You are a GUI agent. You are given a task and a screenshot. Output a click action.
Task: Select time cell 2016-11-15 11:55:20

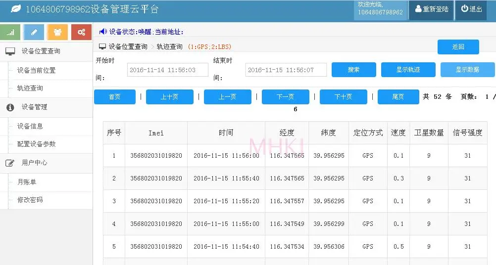pos(226,201)
